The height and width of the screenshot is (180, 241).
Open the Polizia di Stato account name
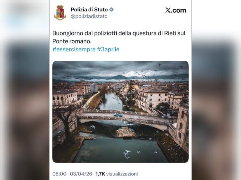click(89, 10)
